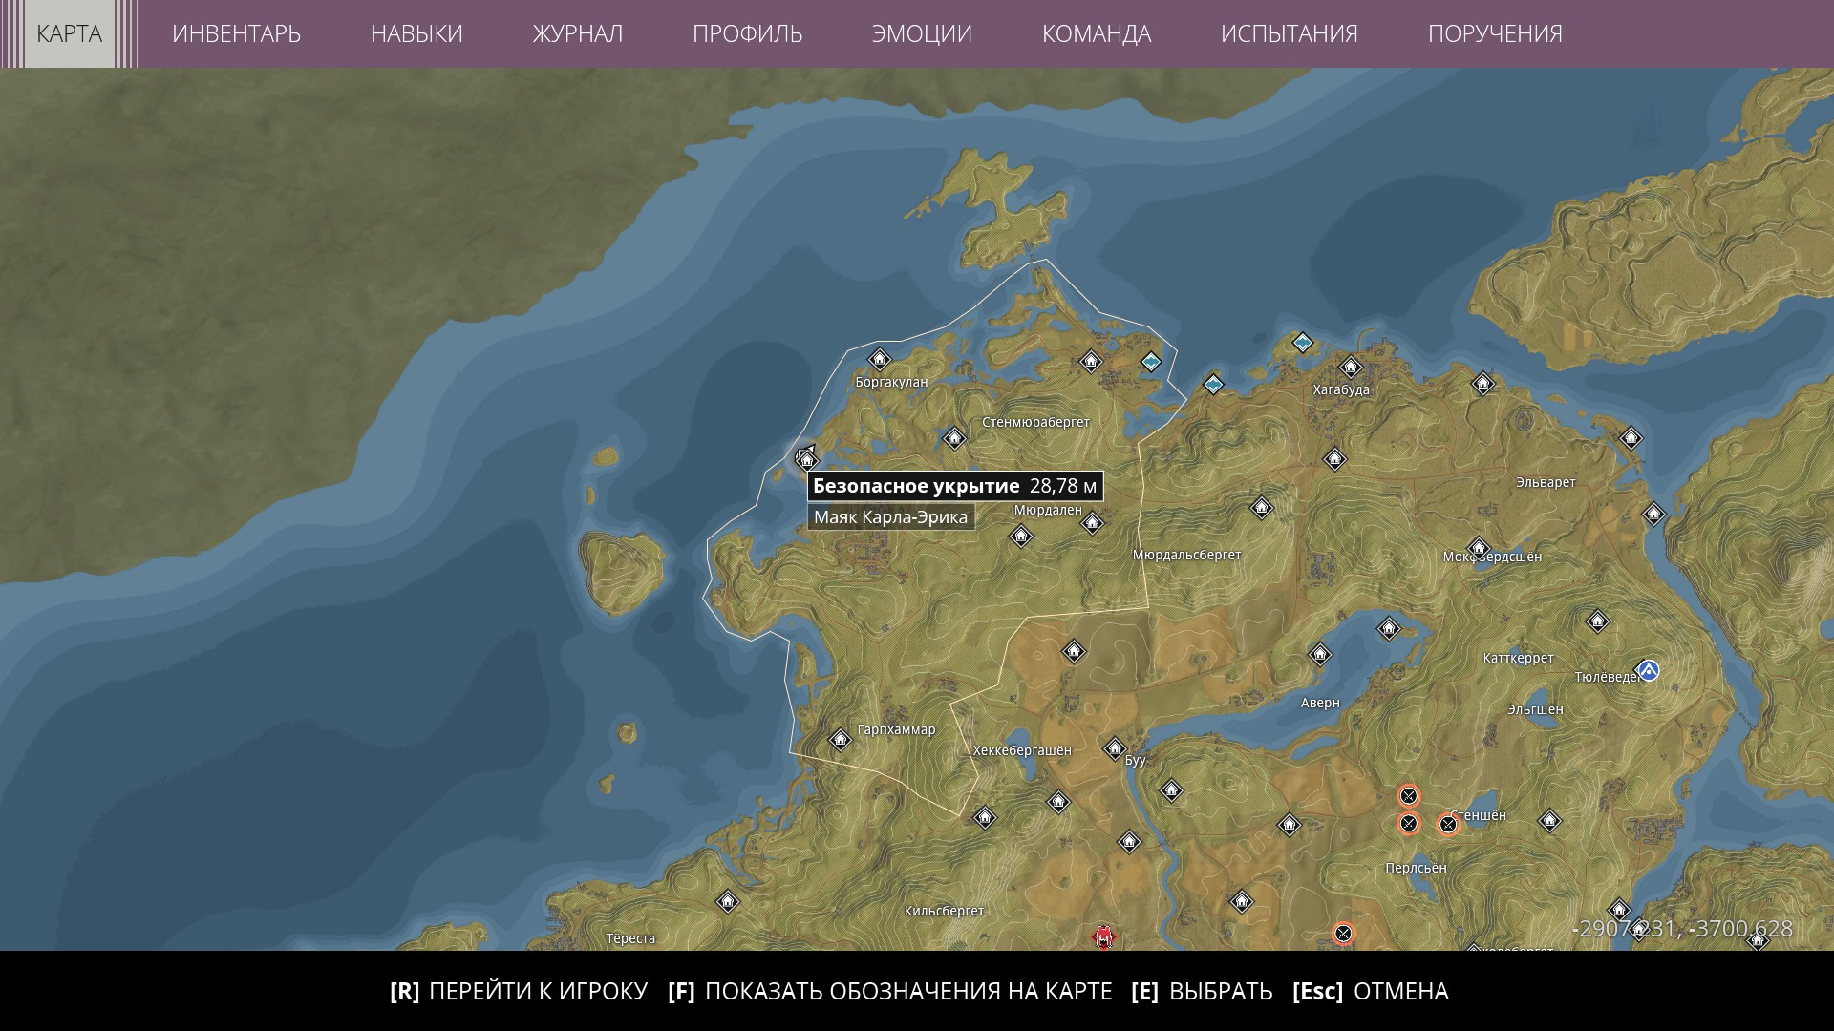Choose the safehouse icon northeast of Катткеррет

point(1597,621)
